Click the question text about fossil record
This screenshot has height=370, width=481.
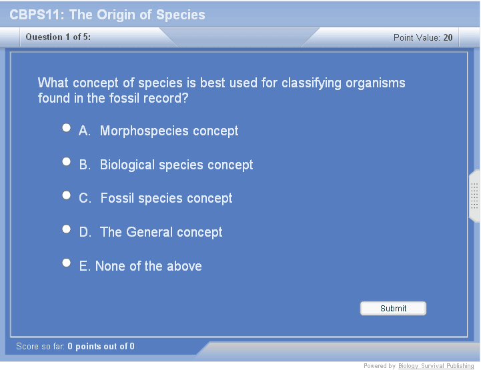pyautogui.click(x=221, y=91)
